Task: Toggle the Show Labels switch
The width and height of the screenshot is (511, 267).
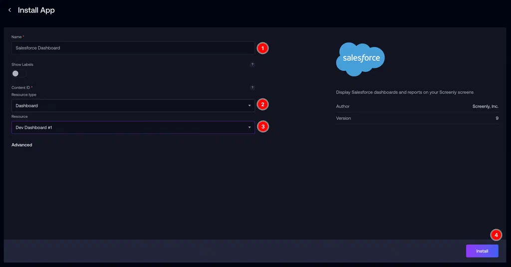Action: click(x=19, y=73)
